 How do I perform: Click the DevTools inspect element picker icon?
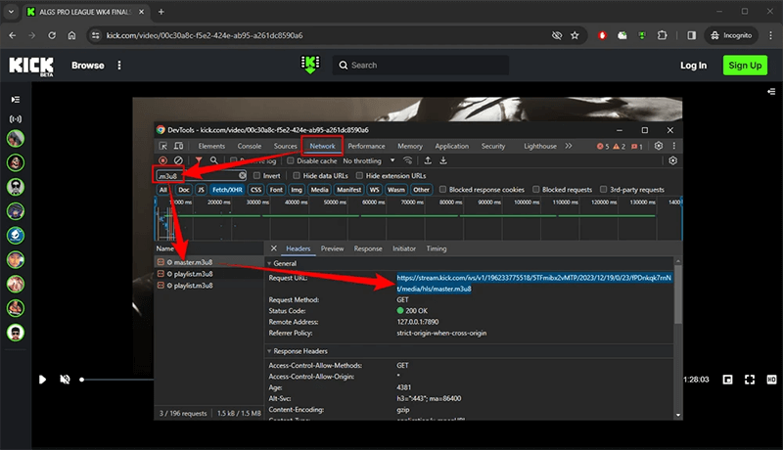[x=163, y=146]
